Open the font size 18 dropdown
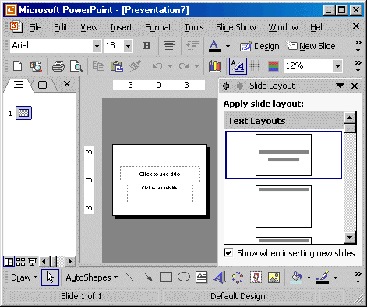This screenshot has width=367, height=307. [x=128, y=46]
